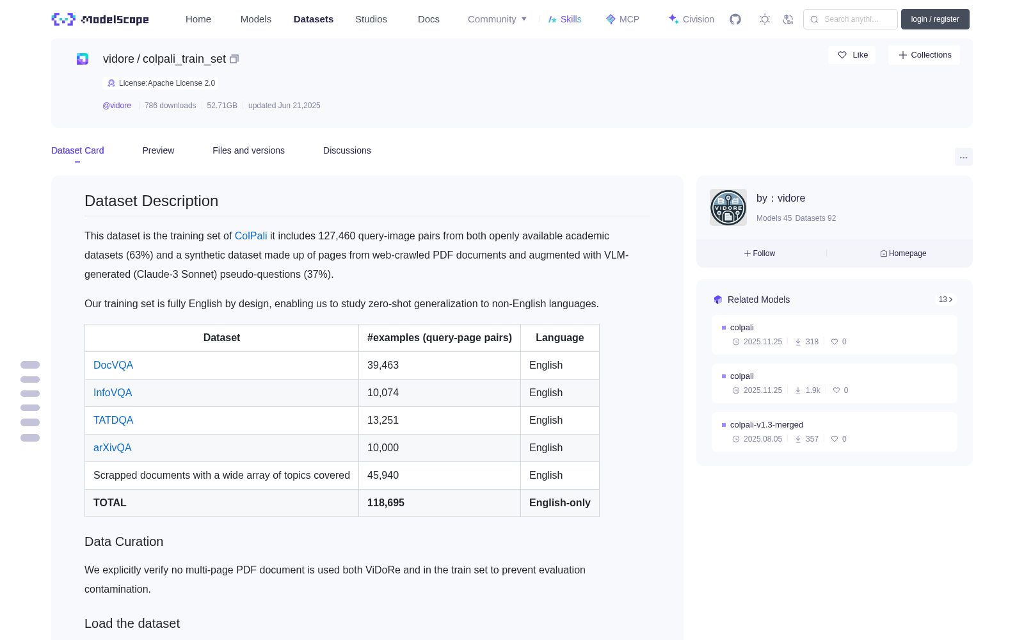Open the MCP section
The height and width of the screenshot is (640, 1024).
[x=622, y=19]
